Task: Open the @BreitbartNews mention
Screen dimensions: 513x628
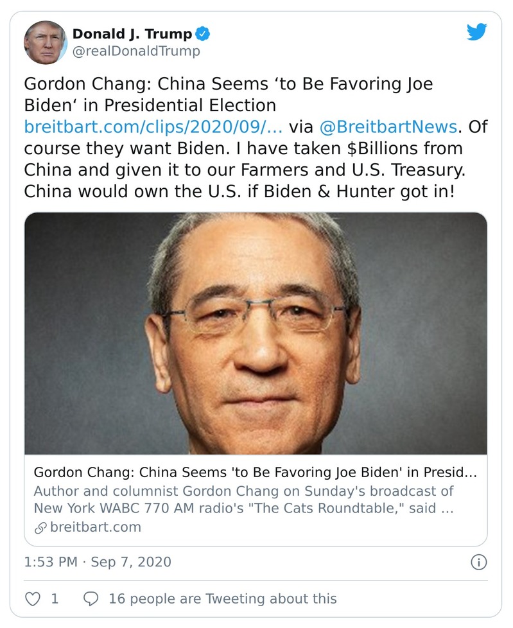Action: pos(387,126)
